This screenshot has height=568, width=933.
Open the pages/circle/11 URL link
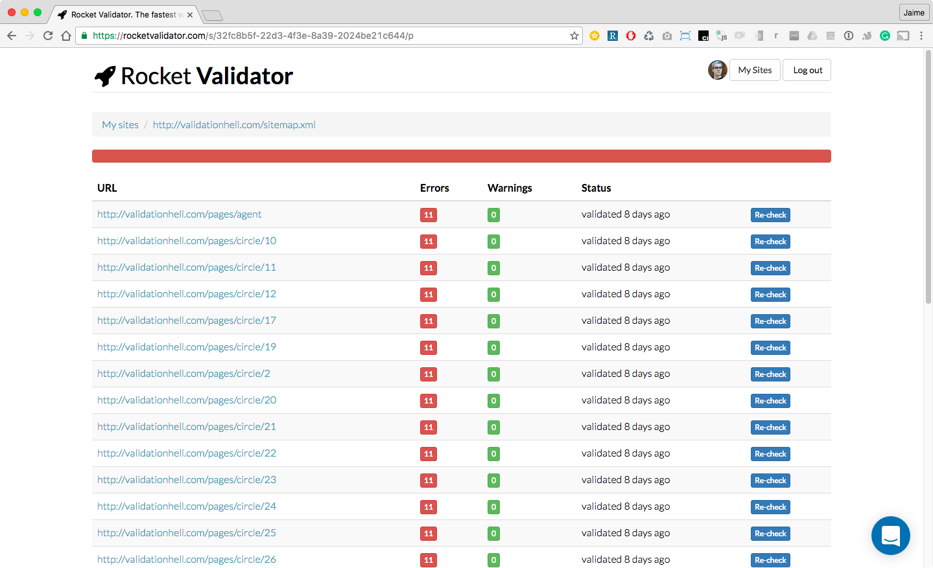pyautogui.click(x=187, y=267)
